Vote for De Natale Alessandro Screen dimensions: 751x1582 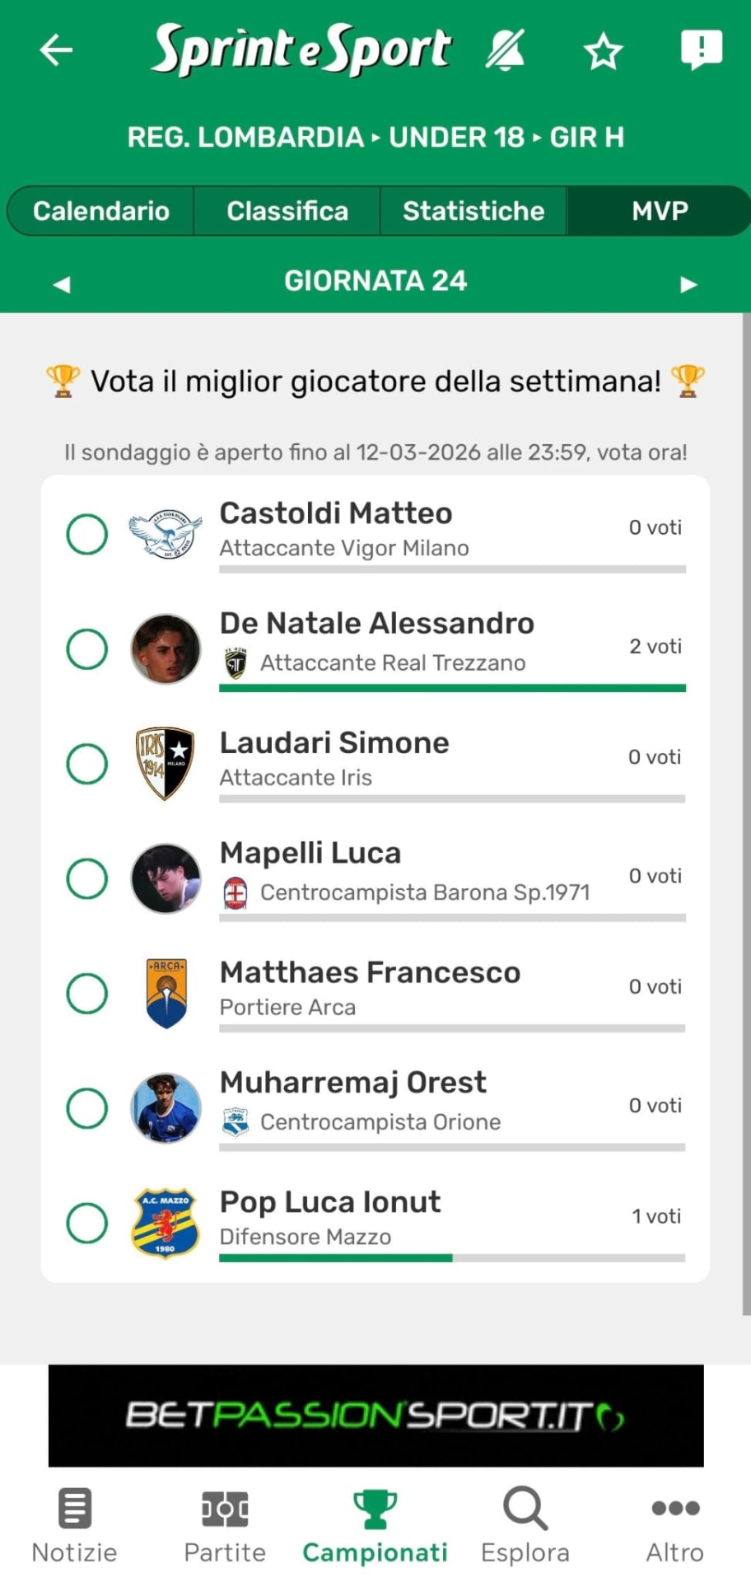[x=87, y=649]
